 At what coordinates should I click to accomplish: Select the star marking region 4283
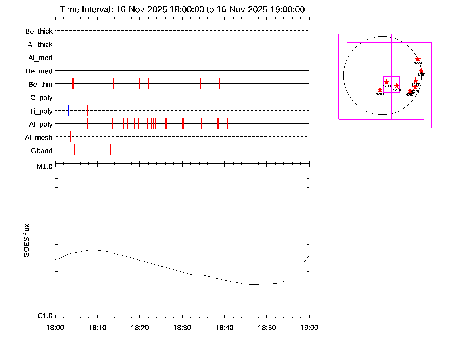pyautogui.click(x=380, y=90)
